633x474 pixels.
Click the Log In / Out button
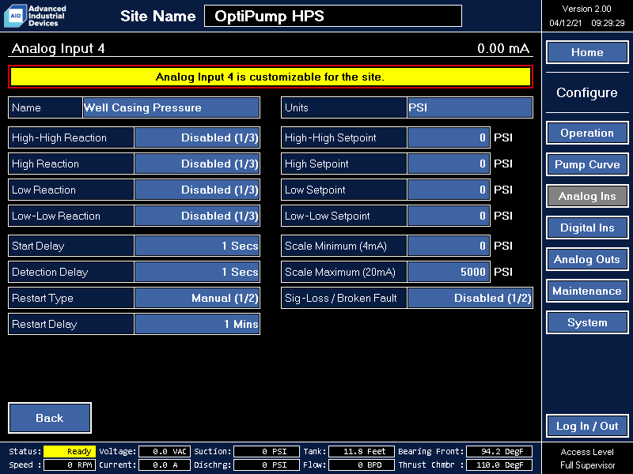[587, 426]
